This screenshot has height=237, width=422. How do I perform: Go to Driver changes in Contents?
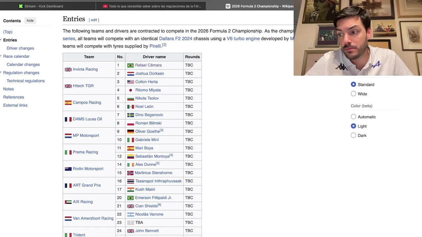(20, 48)
